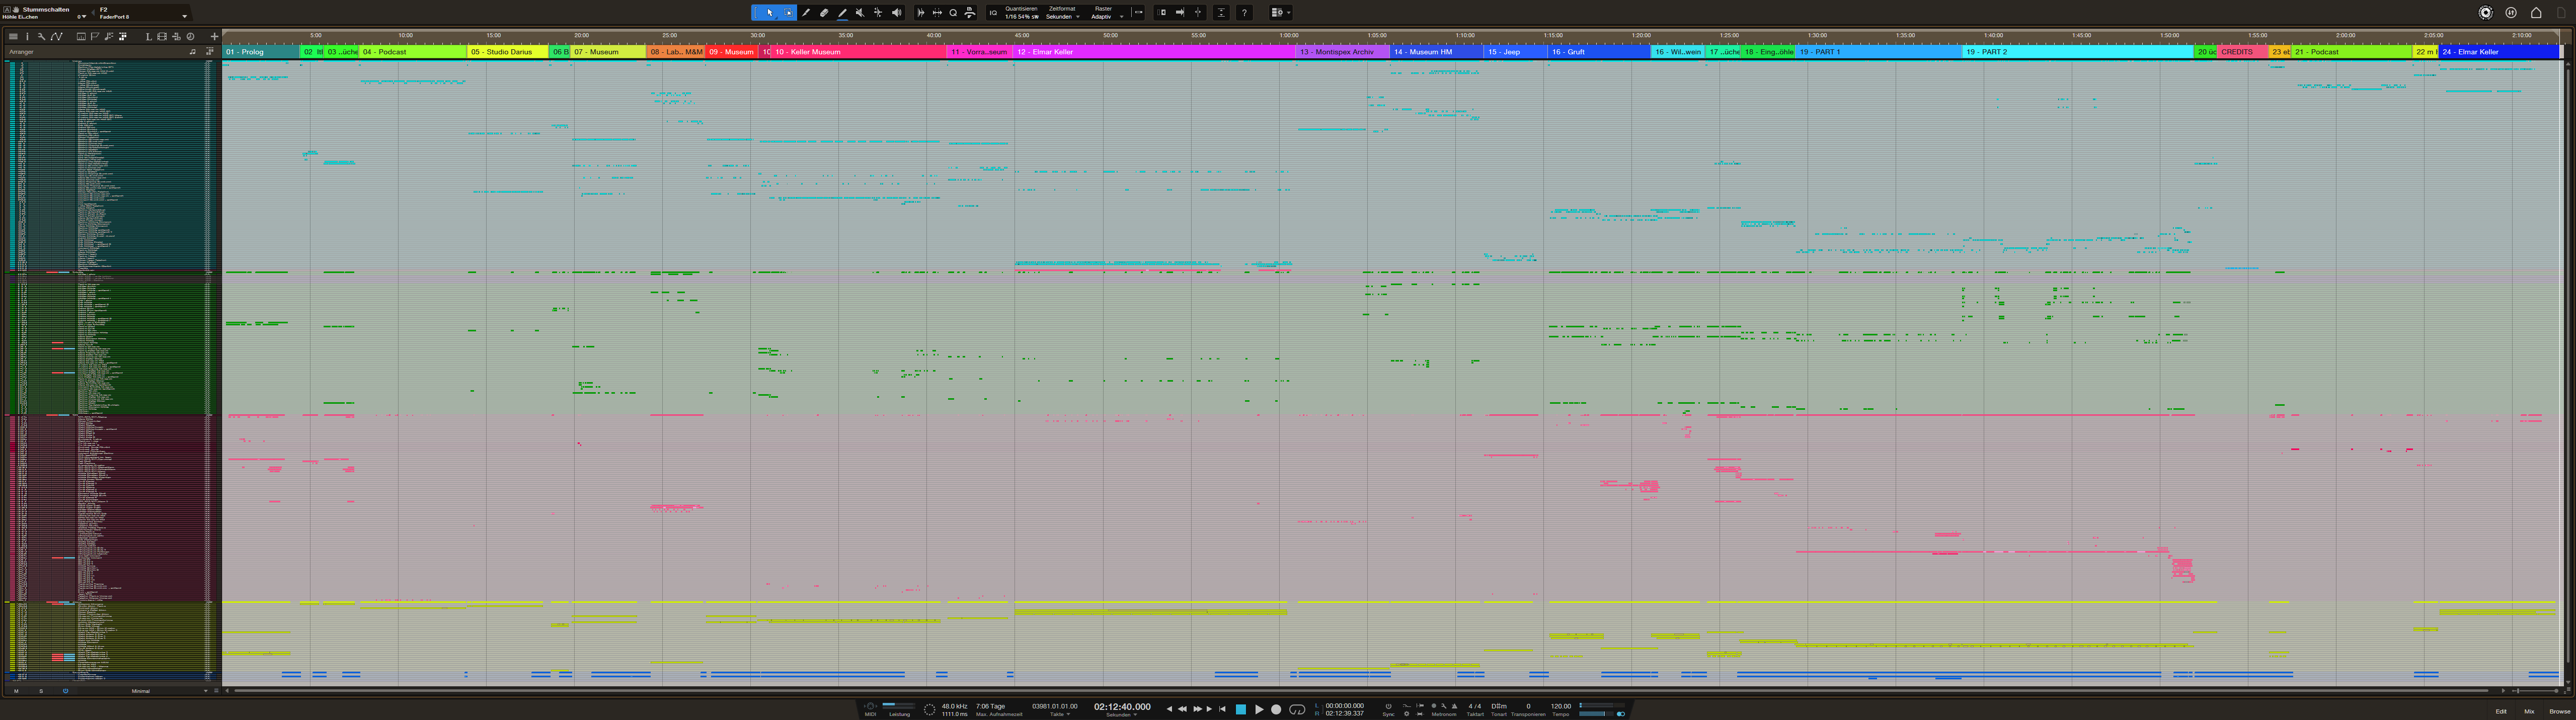The width and height of the screenshot is (2576, 720).
Task: Open the marker track flag icon
Action: tap(95, 37)
